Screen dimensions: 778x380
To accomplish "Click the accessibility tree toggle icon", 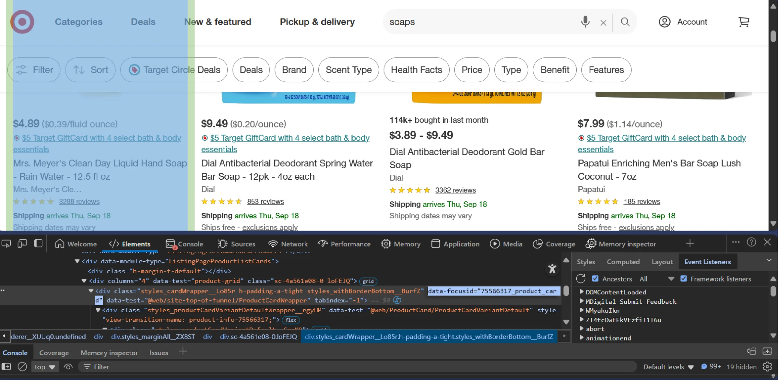I will click(x=552, y=269).
